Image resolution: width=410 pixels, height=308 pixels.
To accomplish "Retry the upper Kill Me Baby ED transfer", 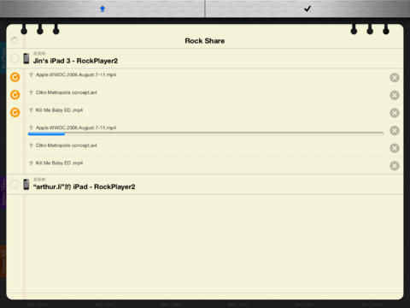I will click(x=15, y=113).
